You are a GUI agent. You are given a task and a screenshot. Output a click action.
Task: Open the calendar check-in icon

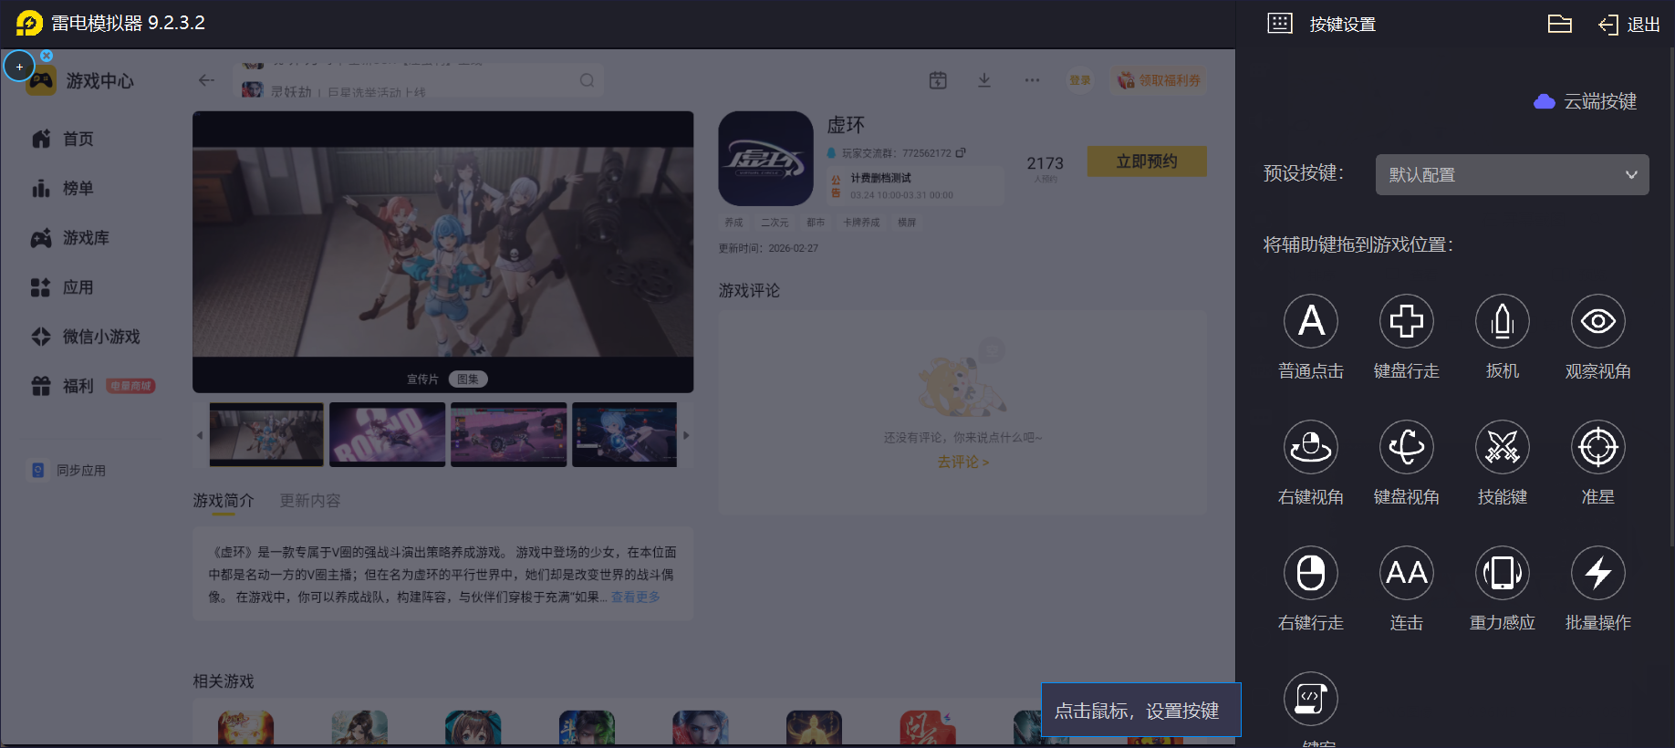pos(938,80)
